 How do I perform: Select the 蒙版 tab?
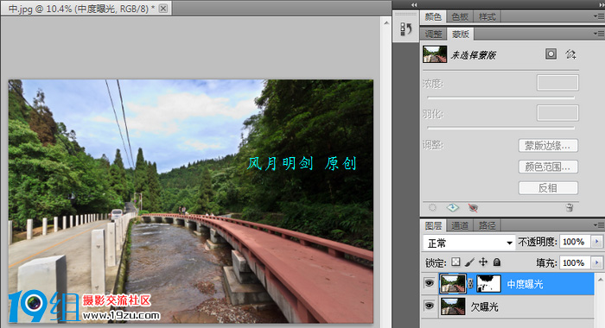tap(461, 34)
